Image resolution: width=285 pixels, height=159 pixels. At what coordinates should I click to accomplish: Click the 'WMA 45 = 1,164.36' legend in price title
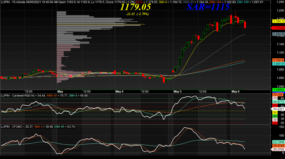click(195, 2)
